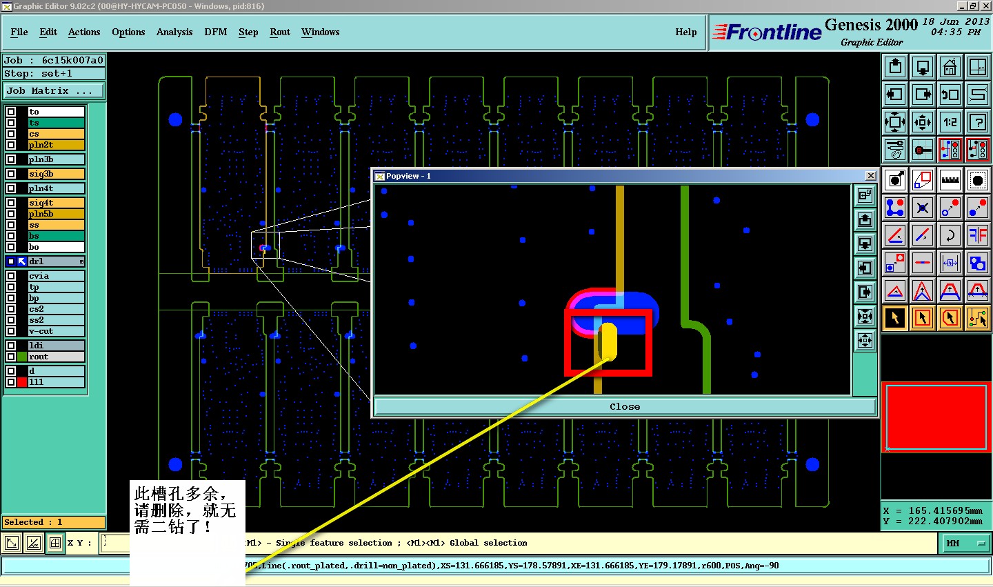Select the polygon area selection tool
The height and width of the screenshot is (587, 993).
pos(950,318)
